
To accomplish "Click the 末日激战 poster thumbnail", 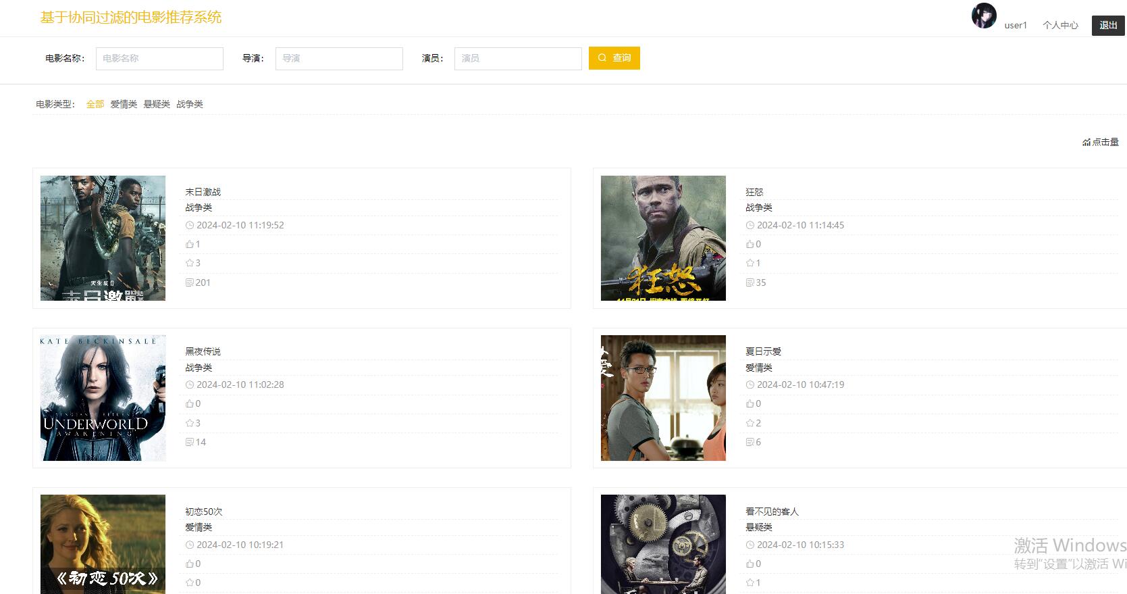I will (x=103, y=238).
